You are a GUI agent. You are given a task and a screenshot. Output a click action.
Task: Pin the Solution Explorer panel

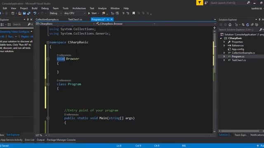(259, 20)
